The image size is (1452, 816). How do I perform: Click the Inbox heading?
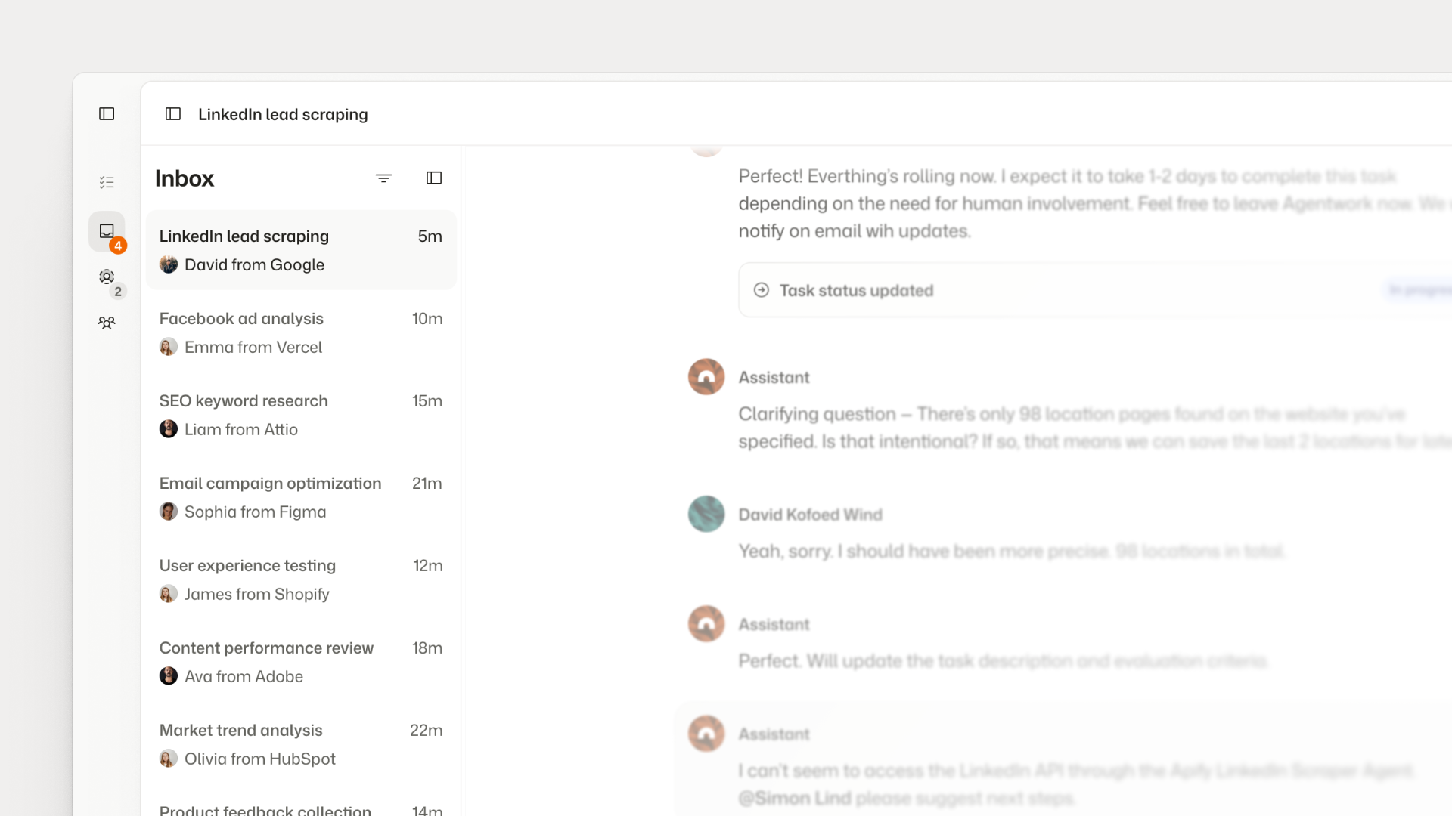(x=185, y=178)
